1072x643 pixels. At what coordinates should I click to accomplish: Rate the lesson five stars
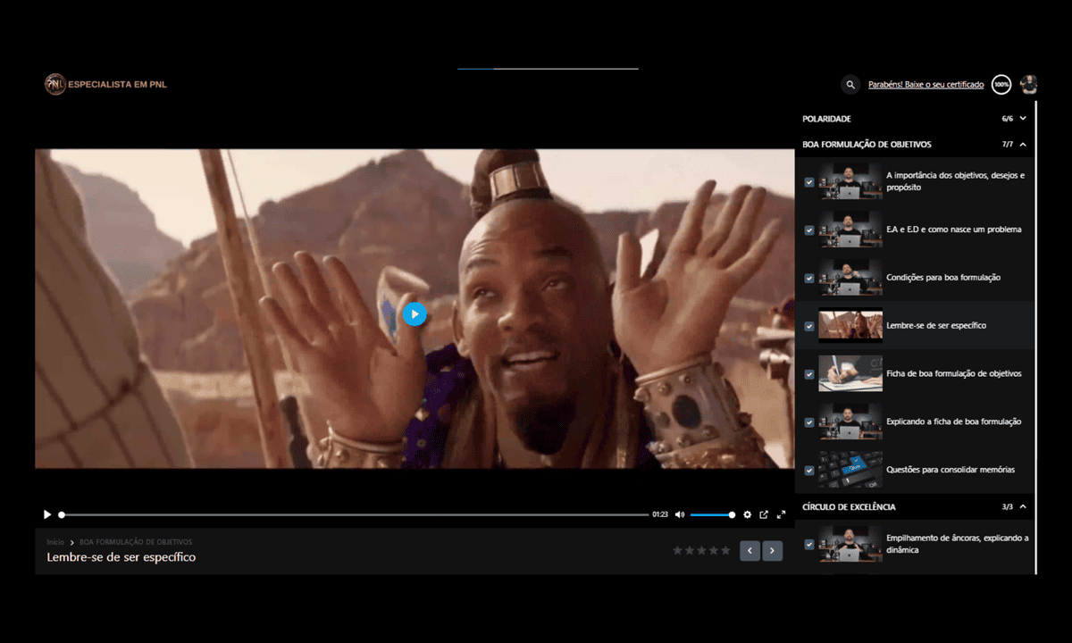coord(725,551)
